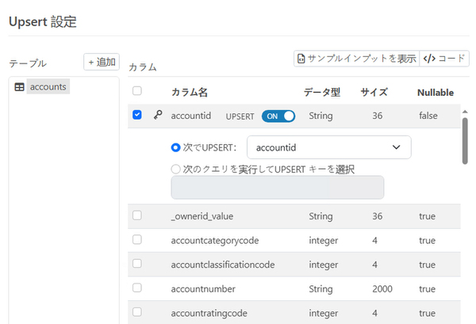Screen dimensions: 476x324
Task: Click the sample input document icon
Action: pyautogui.click(x=301, y=59)
